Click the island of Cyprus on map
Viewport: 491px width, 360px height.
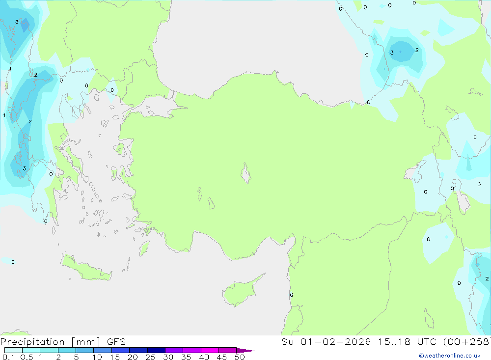pyautogui.click(x=240, y=291)
